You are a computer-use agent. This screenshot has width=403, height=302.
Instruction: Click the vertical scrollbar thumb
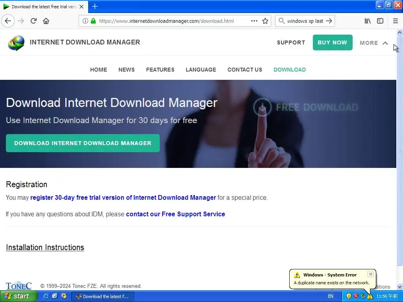(x=399, y=151)
